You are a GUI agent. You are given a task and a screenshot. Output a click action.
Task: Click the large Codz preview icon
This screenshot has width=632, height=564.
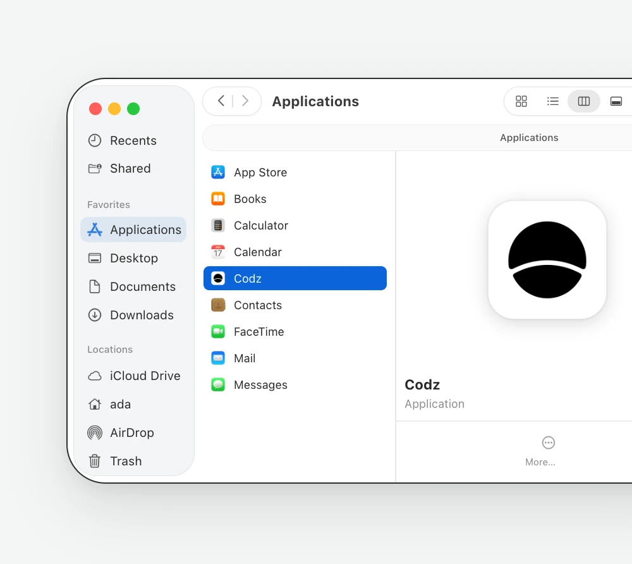point(547,260)
